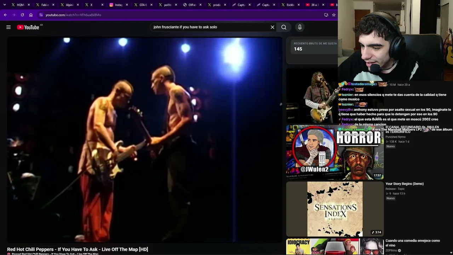The height and width of the screenshot is (255, 453).
Task: Go back to the previous page
Action: tap(5, 15)
